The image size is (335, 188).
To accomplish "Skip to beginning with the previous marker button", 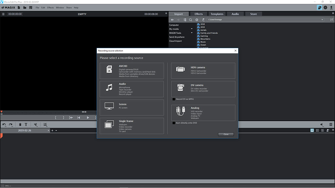I will 79,118.
